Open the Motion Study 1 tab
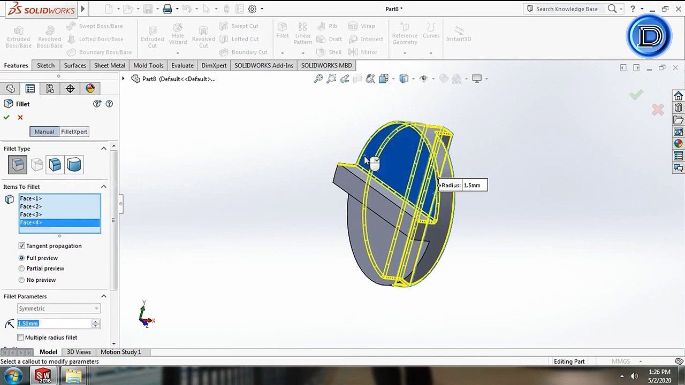Viewport: 685px width, 385px height. [121, 352]
